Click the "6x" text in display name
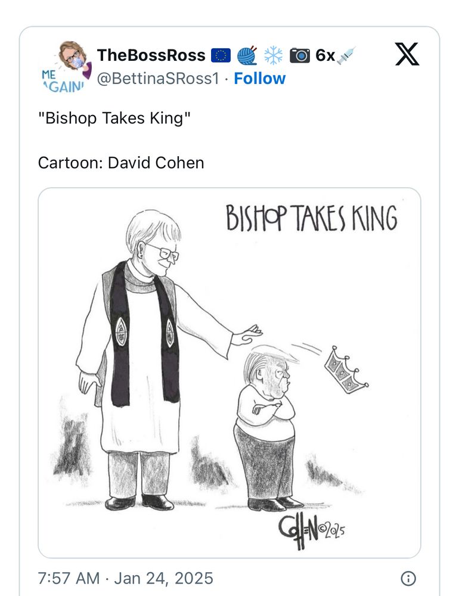This screenshot has height=596, width=459. tap(325, 55)
